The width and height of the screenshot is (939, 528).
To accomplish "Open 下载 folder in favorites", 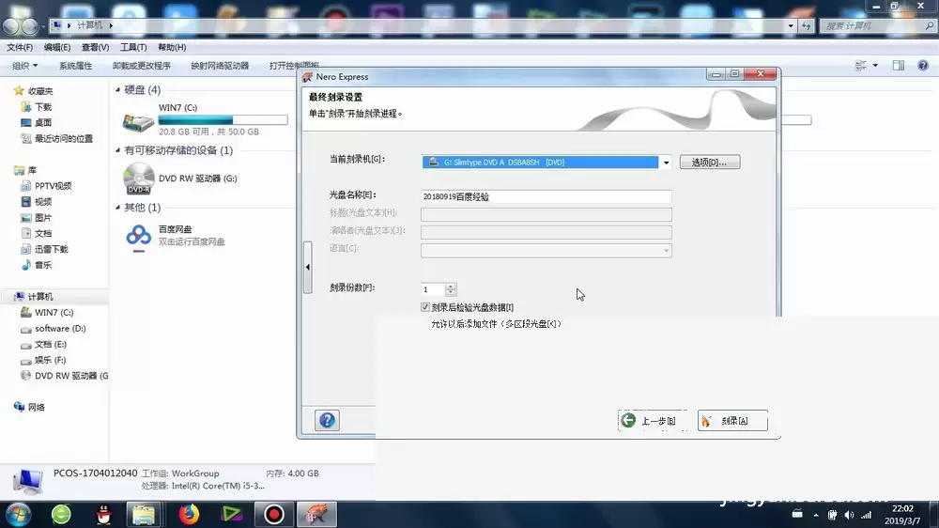I will pyautogui.click(x=43, y=107).
